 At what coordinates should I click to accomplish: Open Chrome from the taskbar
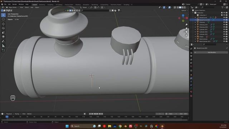(x=120, y=126)
